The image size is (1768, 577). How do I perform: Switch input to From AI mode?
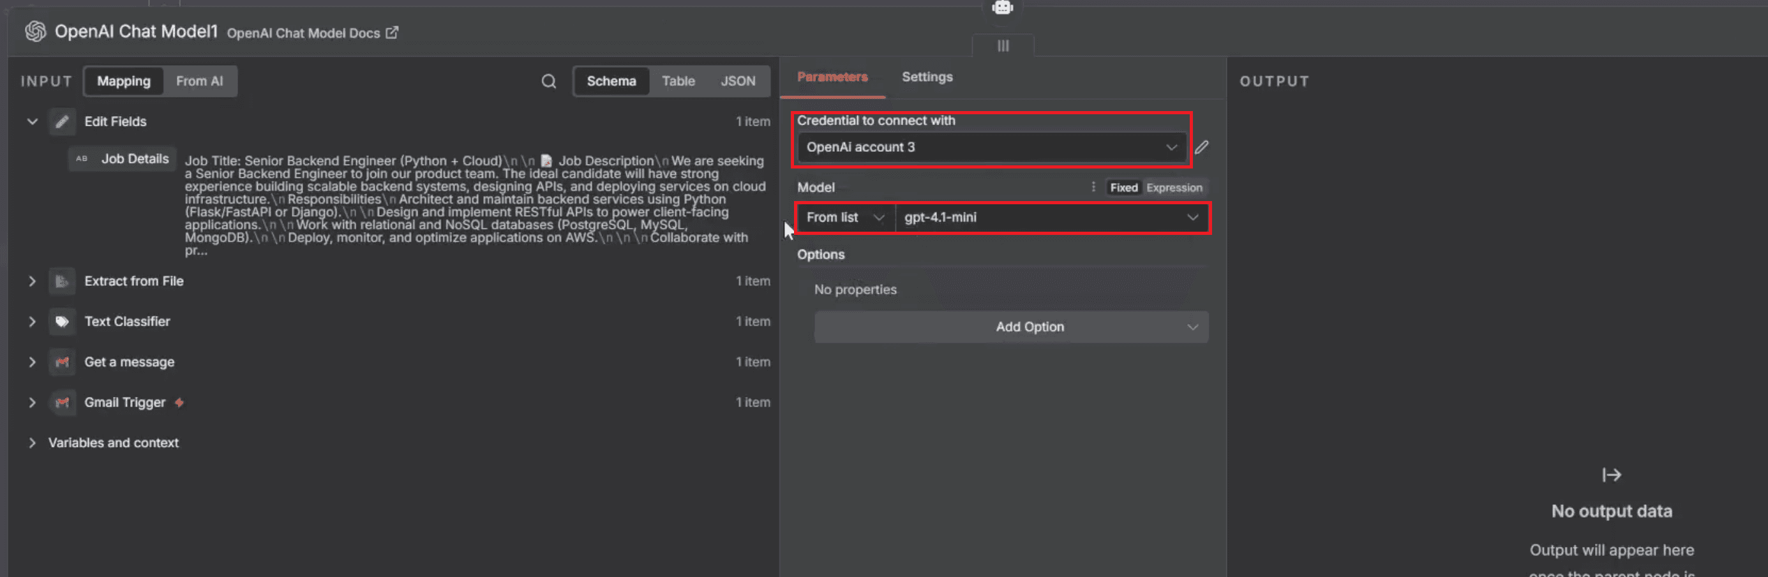pyautogui.click(x=199, y=81)
